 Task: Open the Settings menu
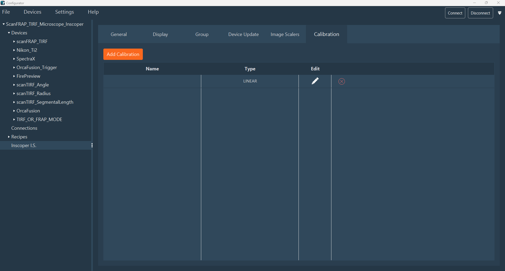click(64, 12)
